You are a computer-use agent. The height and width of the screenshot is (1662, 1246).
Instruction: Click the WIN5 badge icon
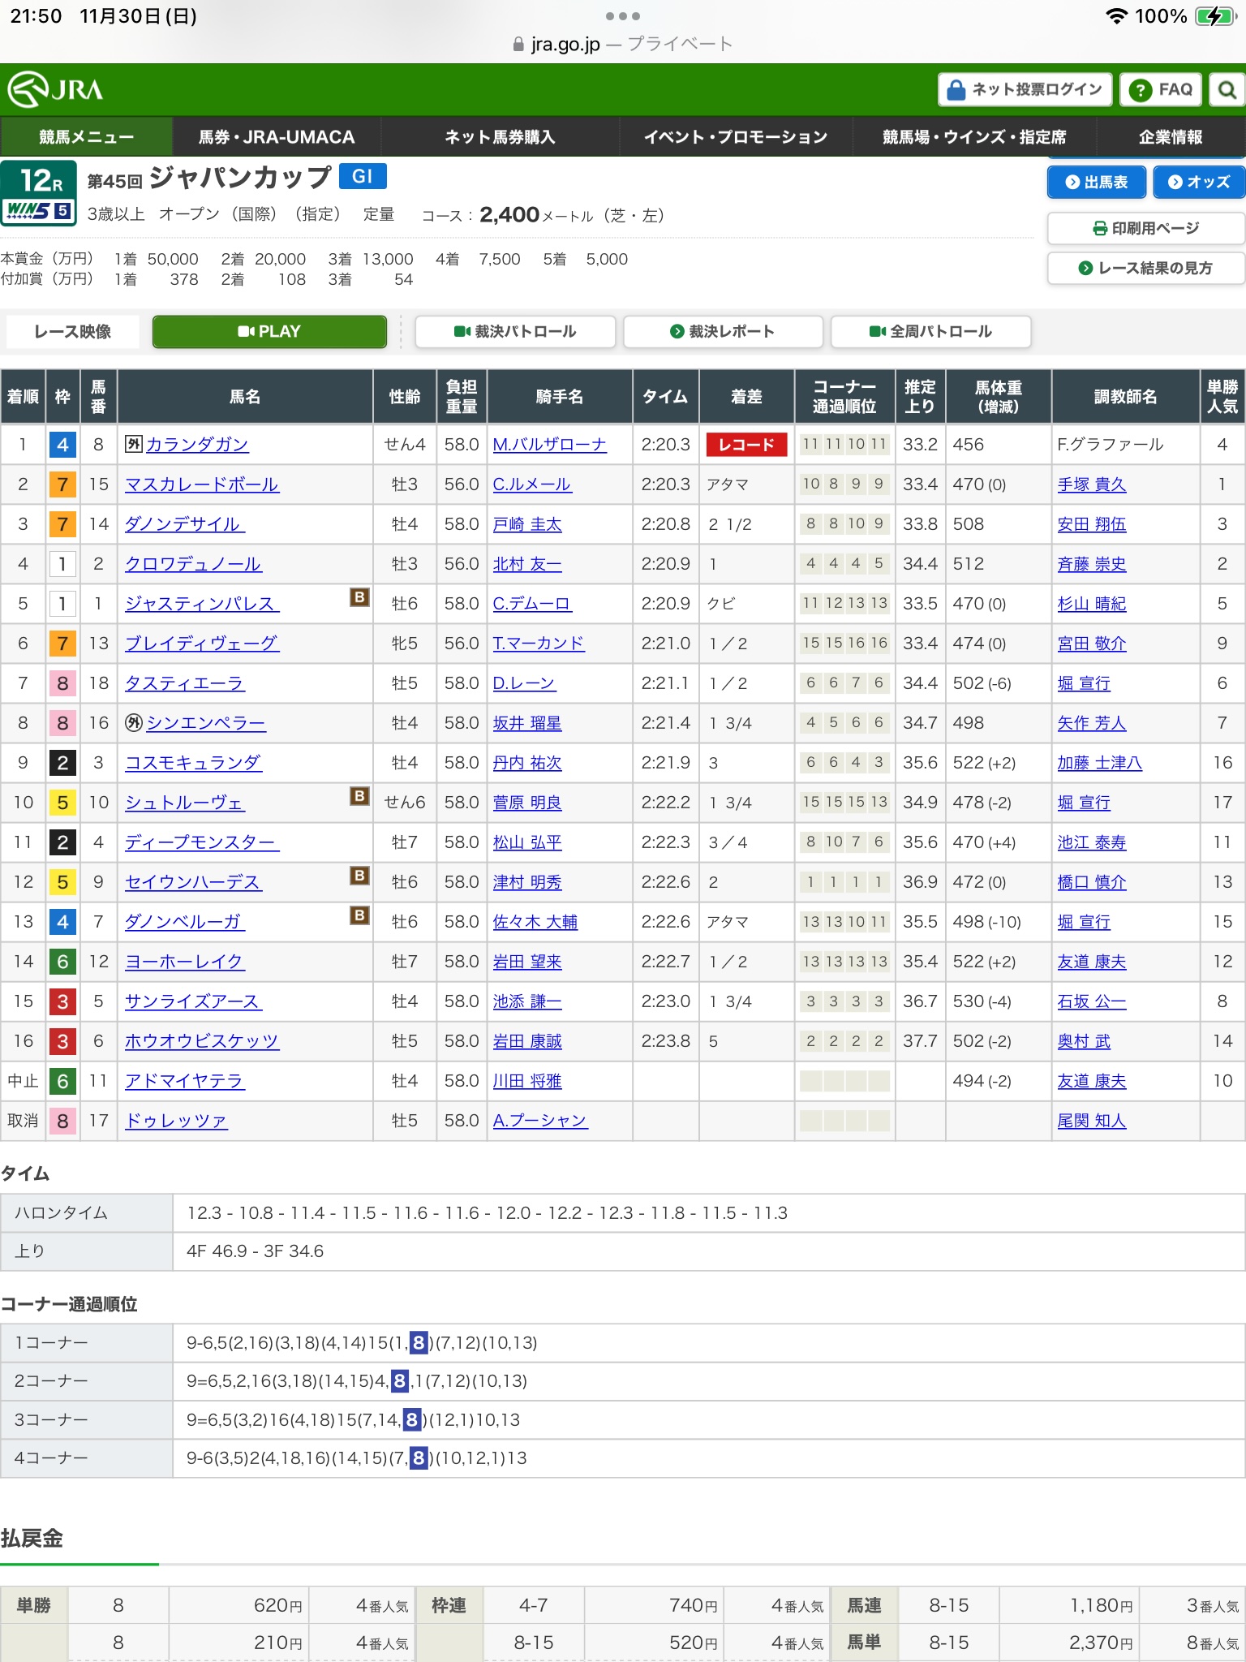39,211
